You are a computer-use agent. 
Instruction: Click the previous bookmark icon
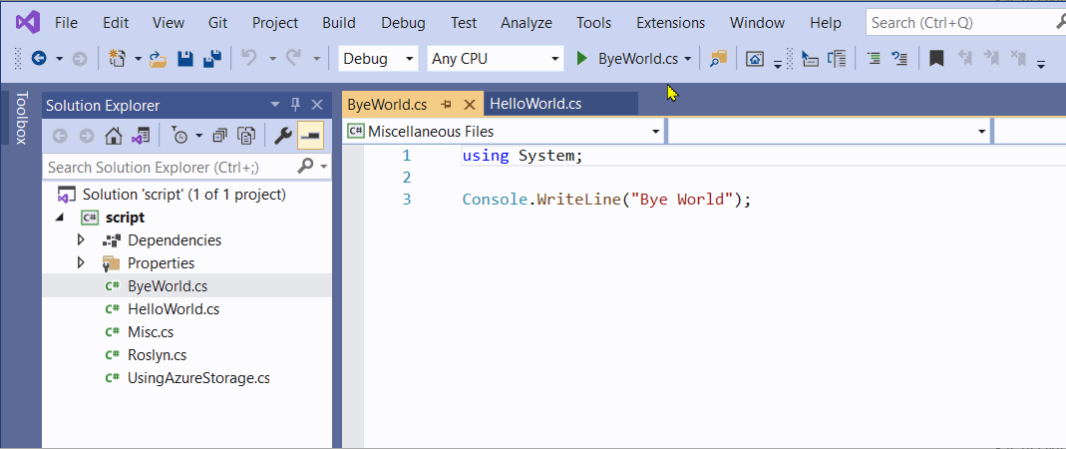point(964,59)
